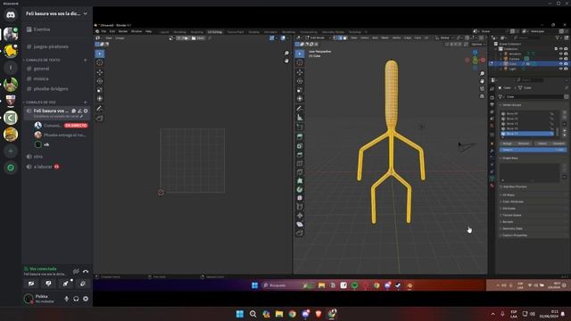Switch to the Sculpting workspace tab
The height and width of the screenshot is (321, 571).
click(x=197, y=32)
